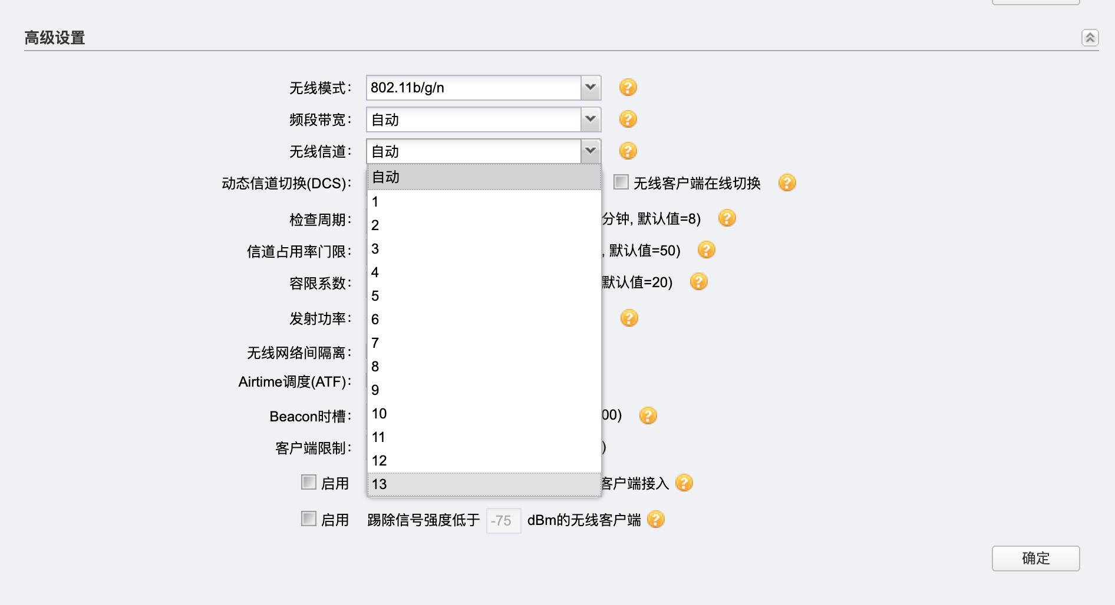The height and width of the screenshot is (605, 1115).
Task: Click help icon beside 无线客户端在线切换
Action: (x=787, y=182)
